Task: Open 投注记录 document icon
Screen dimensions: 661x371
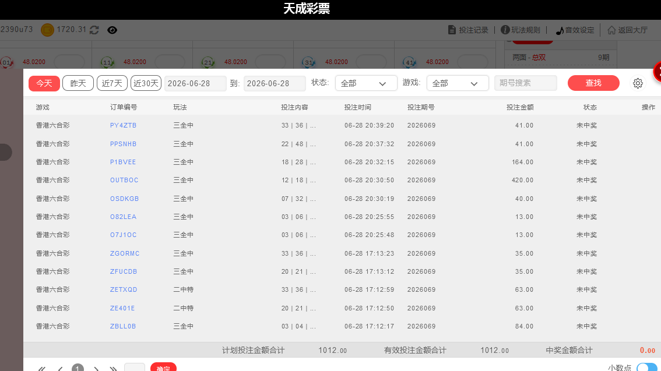Action: [452, 30]
